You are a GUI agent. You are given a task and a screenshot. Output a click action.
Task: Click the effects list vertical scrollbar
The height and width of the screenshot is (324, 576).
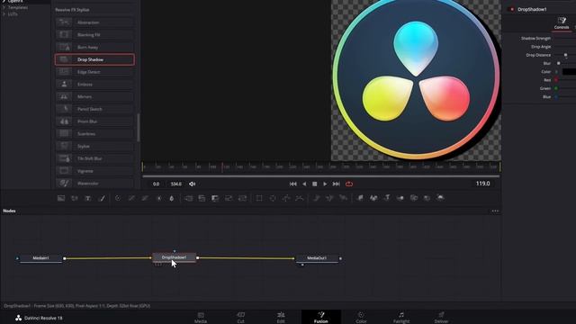pos(139,128)
